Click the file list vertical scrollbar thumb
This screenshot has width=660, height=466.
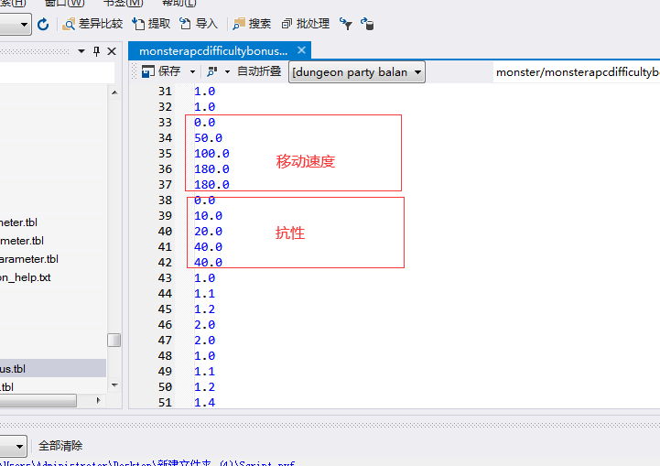(114, 340)
